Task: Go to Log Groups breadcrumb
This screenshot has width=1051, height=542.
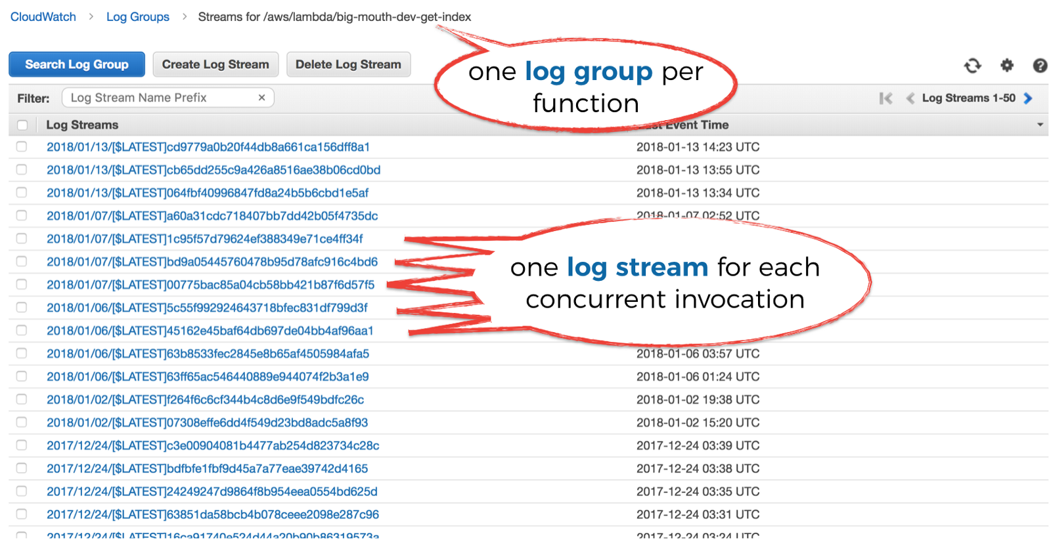Action: [x=138, y=17]
